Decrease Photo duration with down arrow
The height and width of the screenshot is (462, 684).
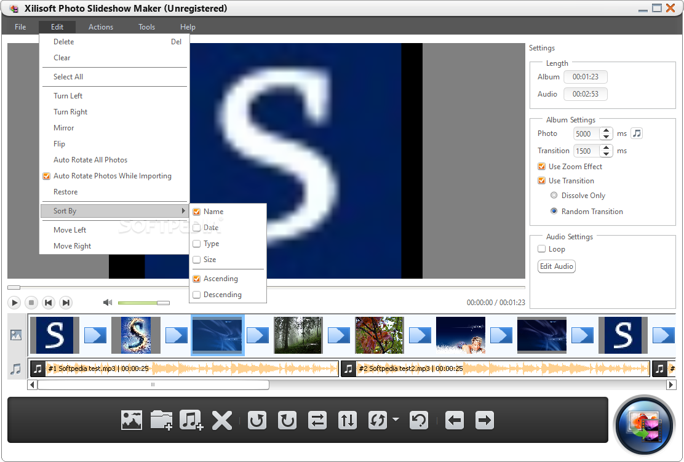606,137
